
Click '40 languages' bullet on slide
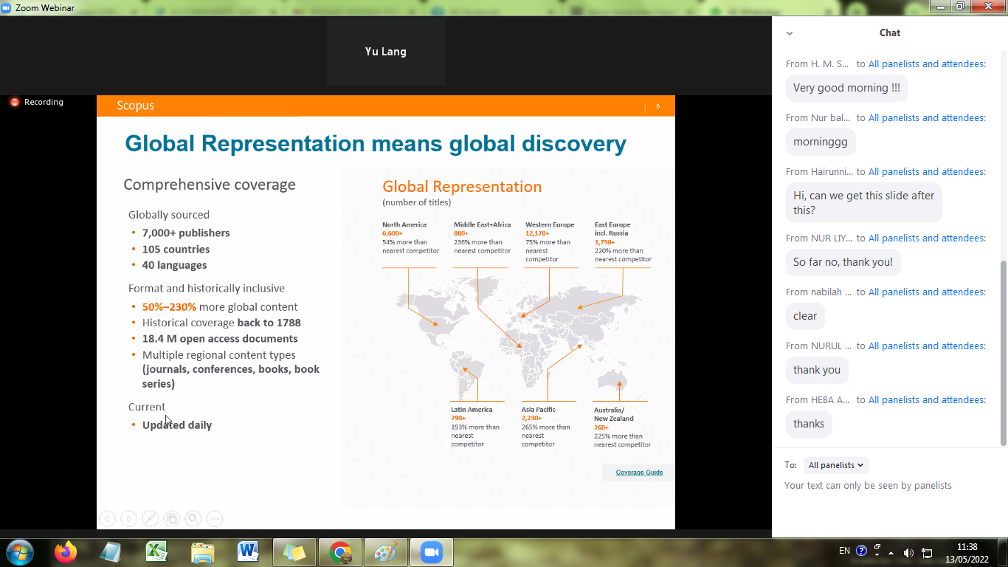pyautogui.click(x=174, y=266)
